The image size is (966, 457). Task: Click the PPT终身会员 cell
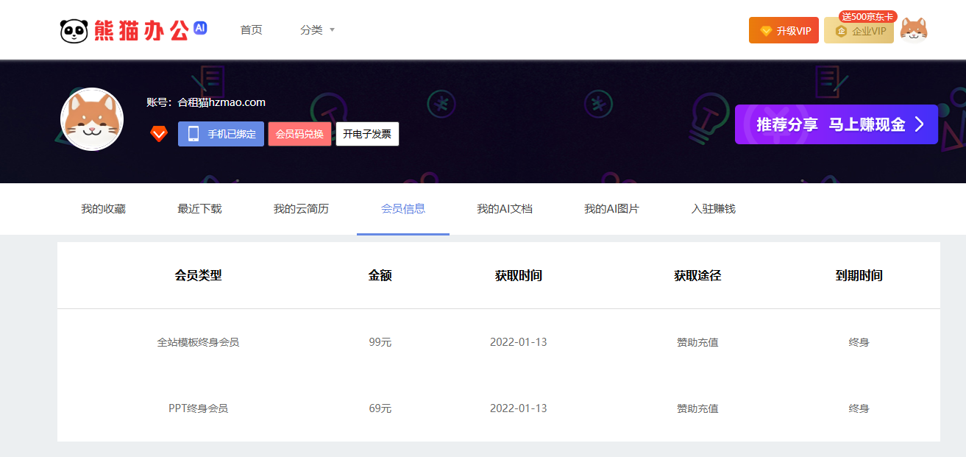tap(198, 408)
